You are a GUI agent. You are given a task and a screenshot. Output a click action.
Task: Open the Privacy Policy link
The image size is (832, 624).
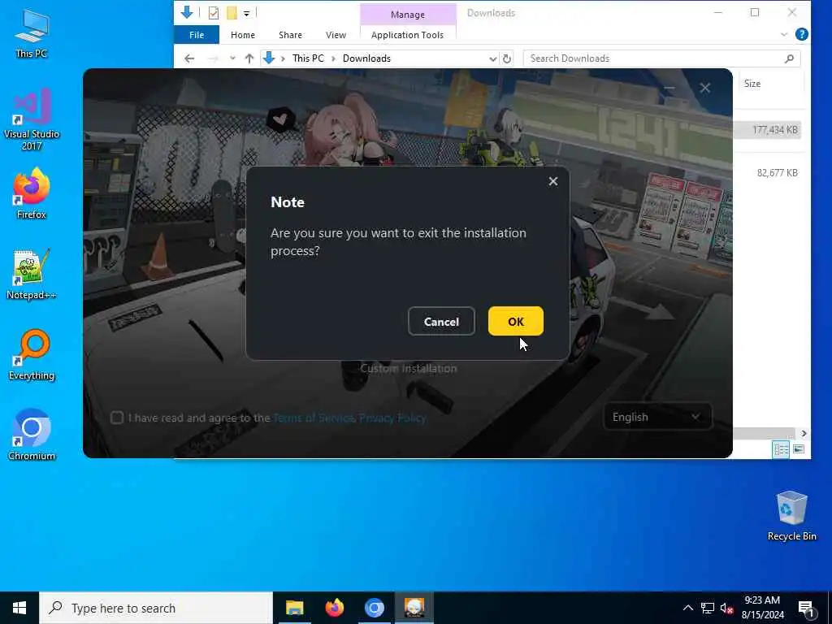pyautogui.click(x=392, y=418)
